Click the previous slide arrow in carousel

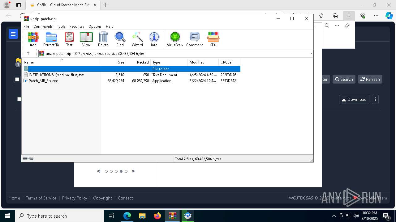99,171
